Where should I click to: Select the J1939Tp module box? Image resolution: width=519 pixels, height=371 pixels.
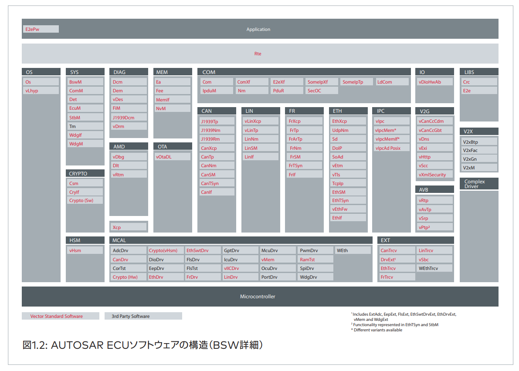217,121
